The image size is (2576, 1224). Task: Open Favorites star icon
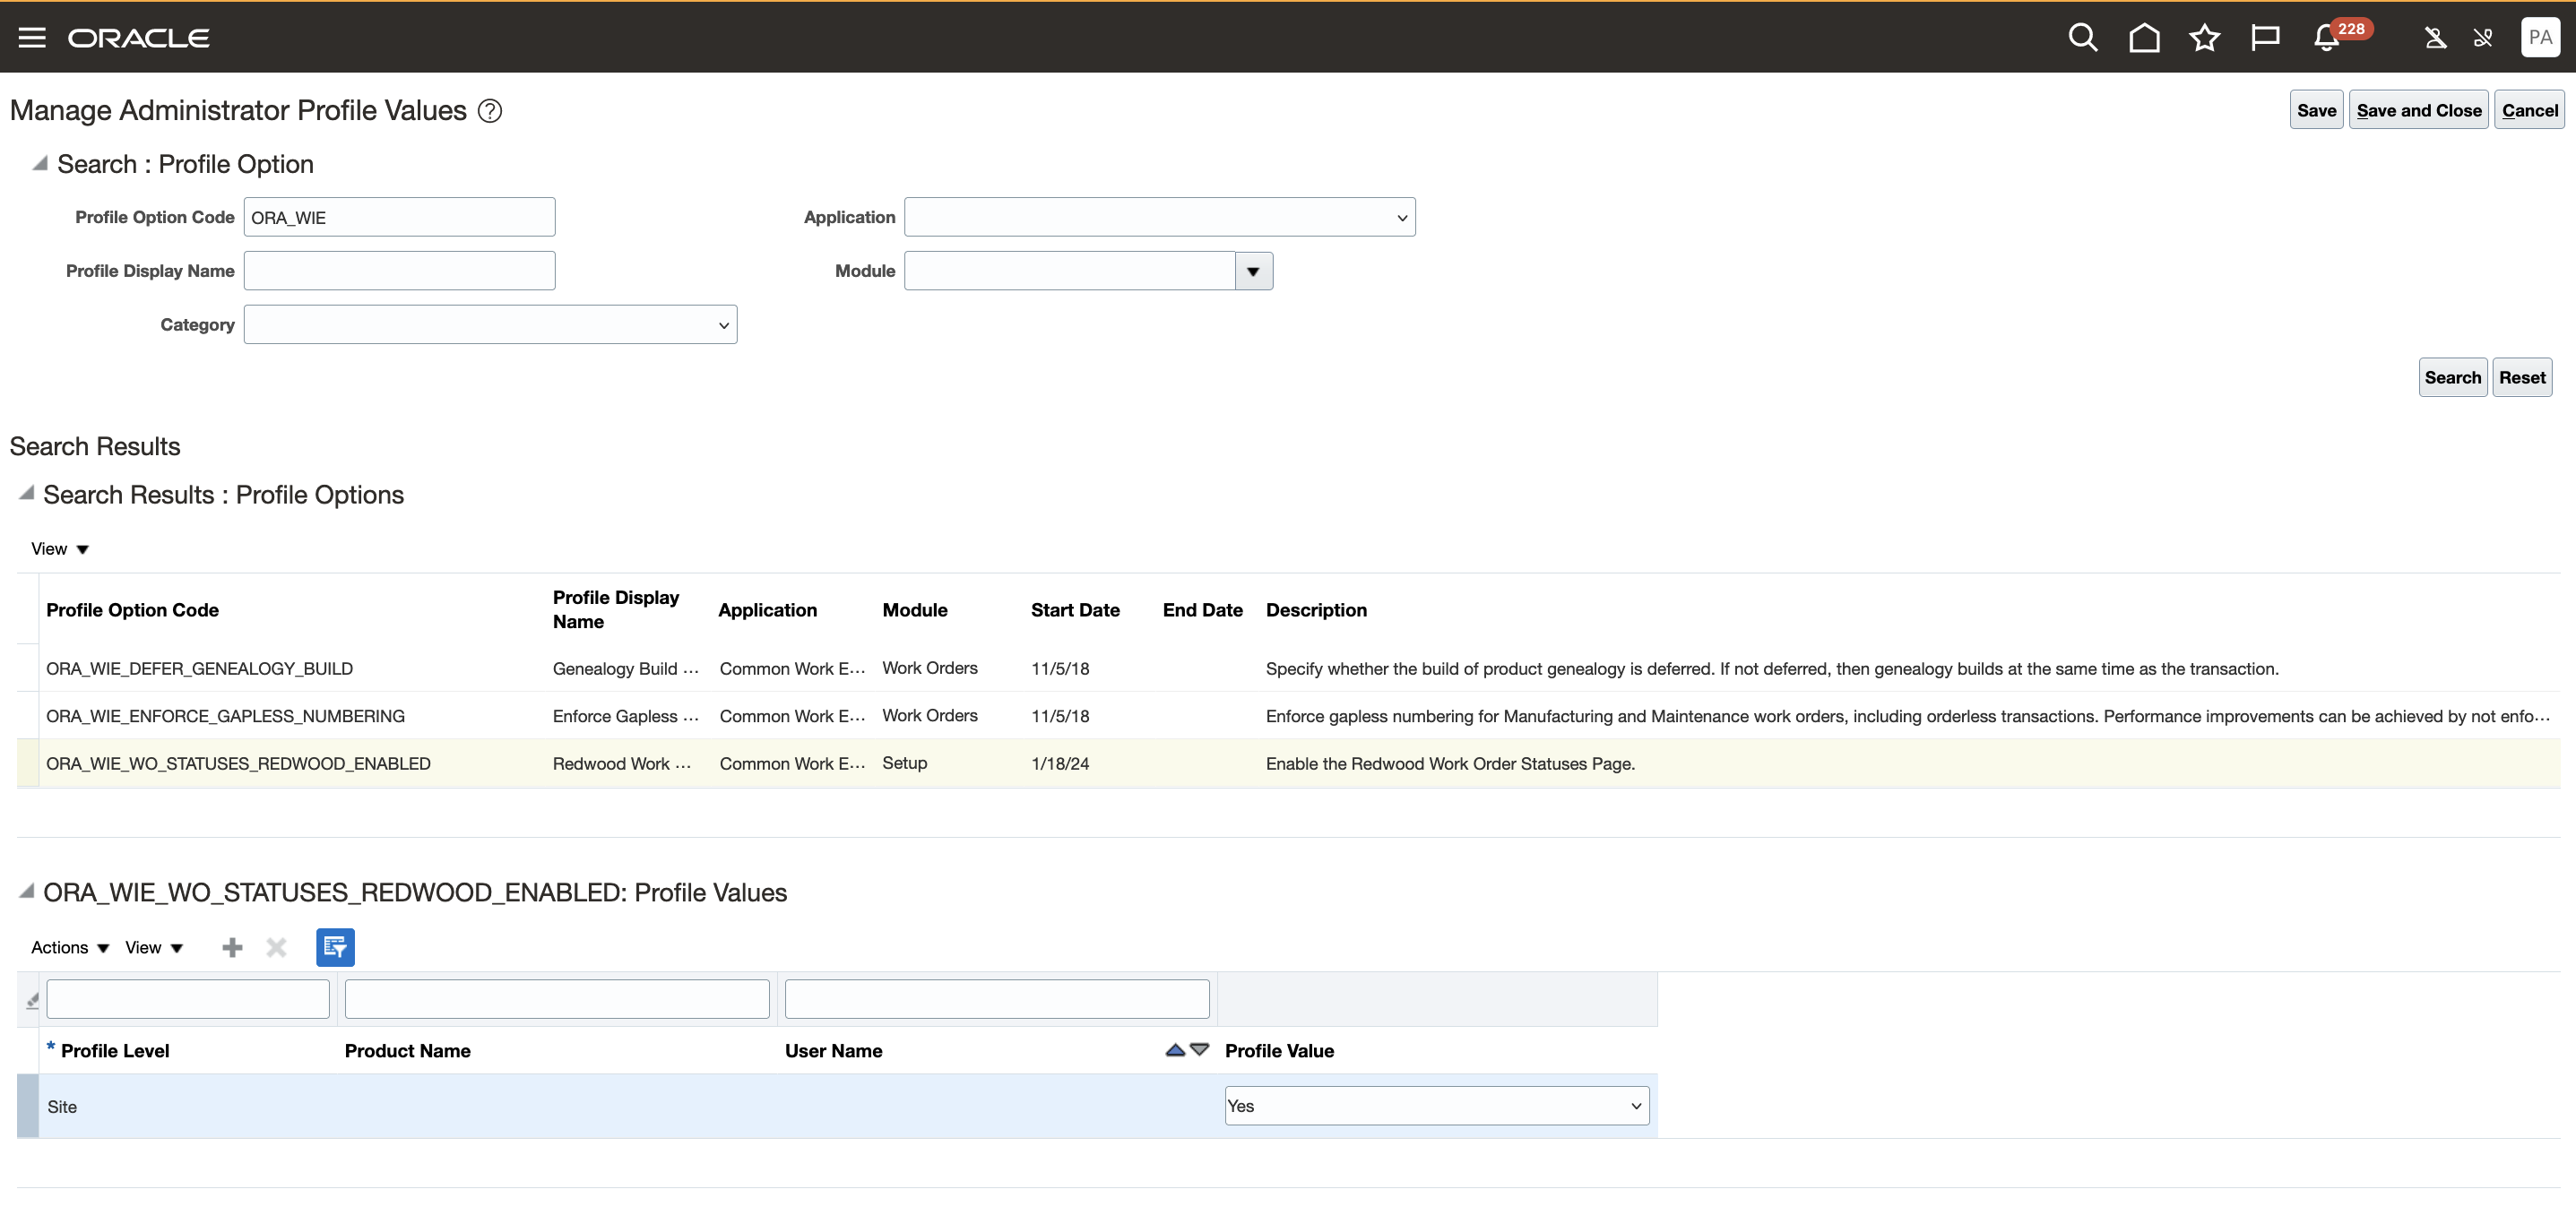(2205, 38)
